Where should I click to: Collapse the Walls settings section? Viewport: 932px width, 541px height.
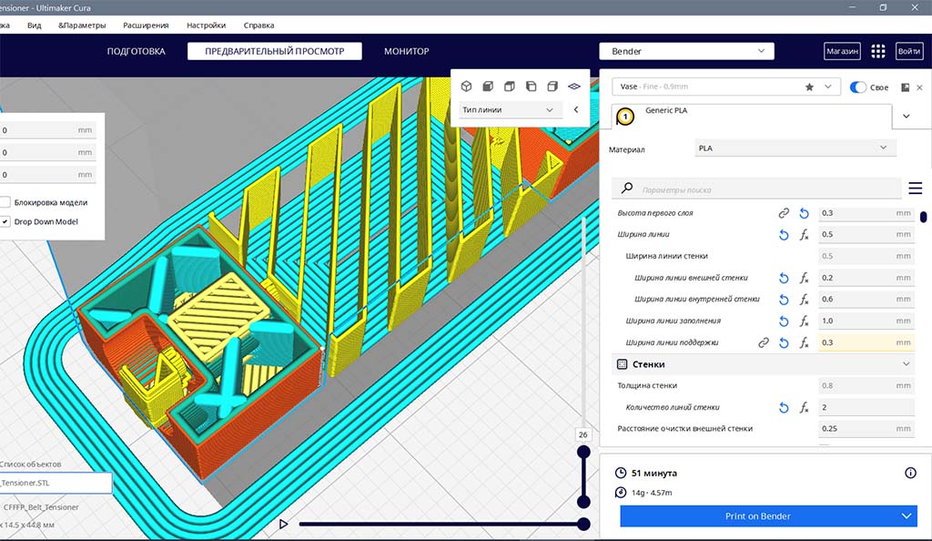906,364
